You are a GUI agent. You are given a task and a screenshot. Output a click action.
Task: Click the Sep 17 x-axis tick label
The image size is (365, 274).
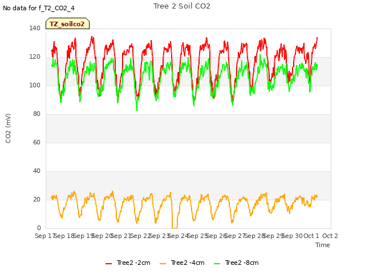coord(45,236)
